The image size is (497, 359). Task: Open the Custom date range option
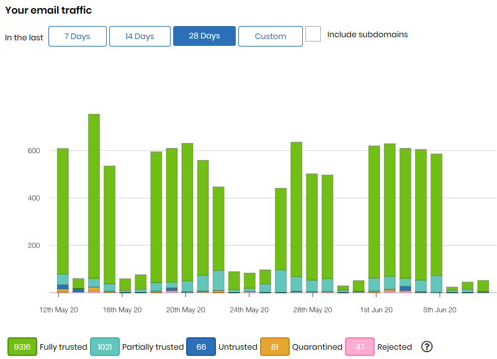271,37
